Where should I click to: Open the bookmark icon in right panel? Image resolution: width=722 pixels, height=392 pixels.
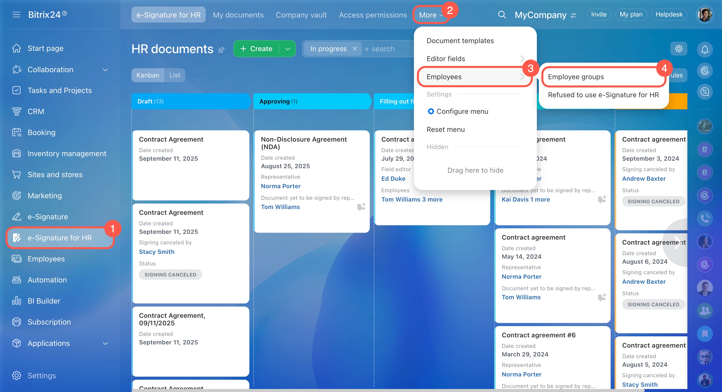(705, 334)
